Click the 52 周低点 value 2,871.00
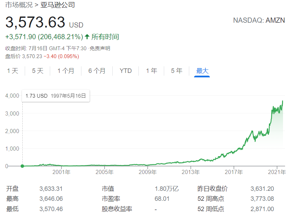Viewport: 294px width, 218px height. pyautogui.click(x=262, y=209)
